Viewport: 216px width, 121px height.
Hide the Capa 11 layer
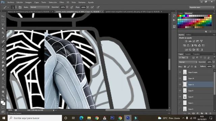pyautogui.click(x=180, y=84)
